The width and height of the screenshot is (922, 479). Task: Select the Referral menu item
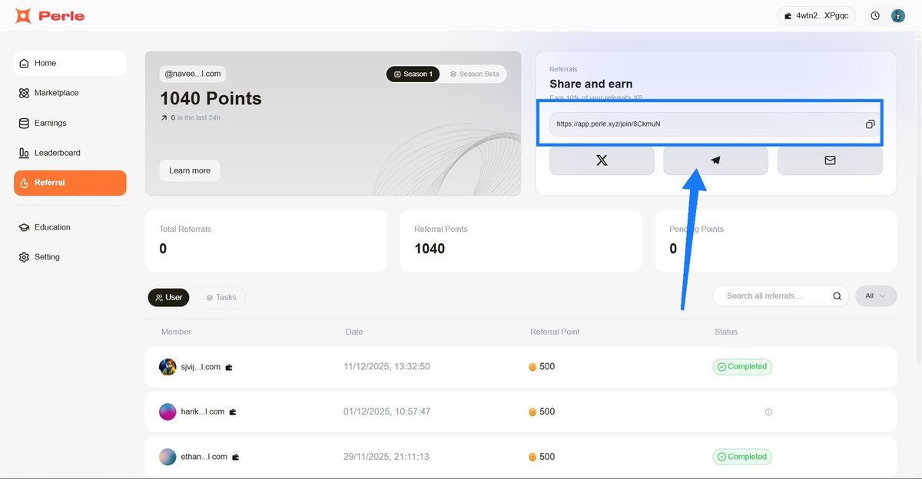click(x=70, y=183)
